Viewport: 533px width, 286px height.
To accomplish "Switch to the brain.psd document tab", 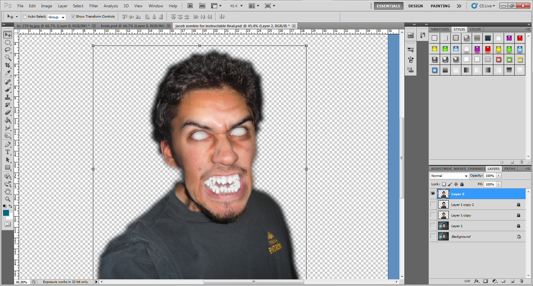I will [x=133, y=26].
